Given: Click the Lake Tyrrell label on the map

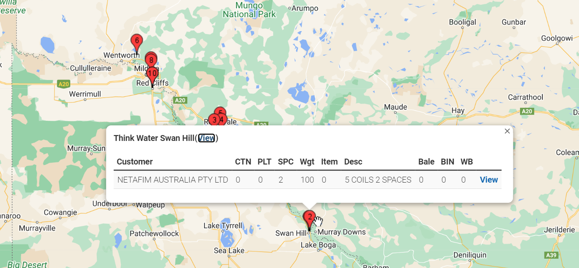Looking at the screenshot, I should (x=223, y=226).
